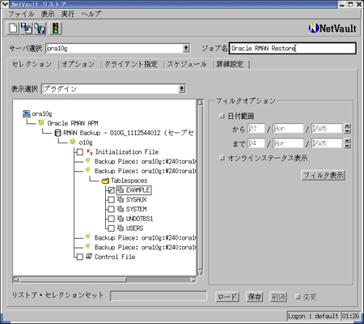Click the Logon : default status entry
The image size is (364, 324).
coord(313,316)
